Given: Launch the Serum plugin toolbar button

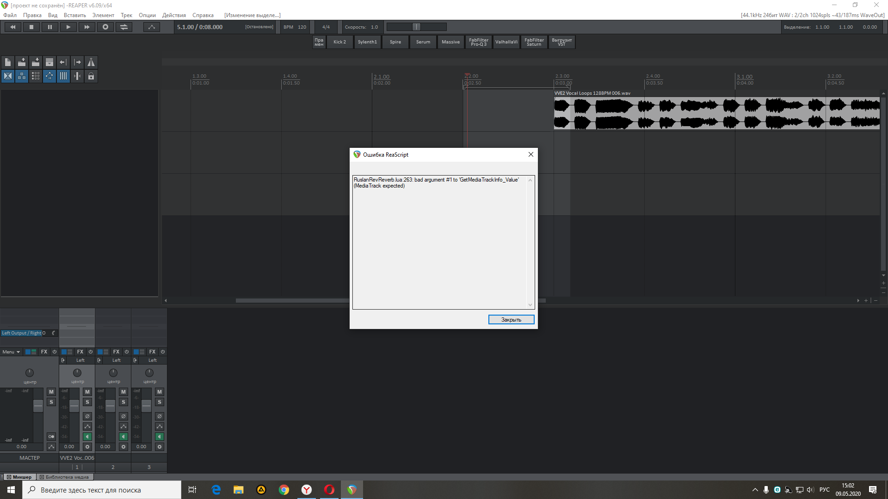Looking at the screenshot, I should coord(423,42).
